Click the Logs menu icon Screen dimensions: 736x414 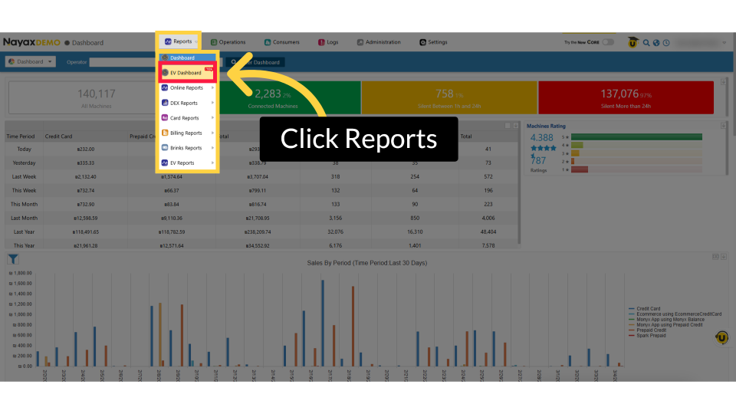click(320, 42)
